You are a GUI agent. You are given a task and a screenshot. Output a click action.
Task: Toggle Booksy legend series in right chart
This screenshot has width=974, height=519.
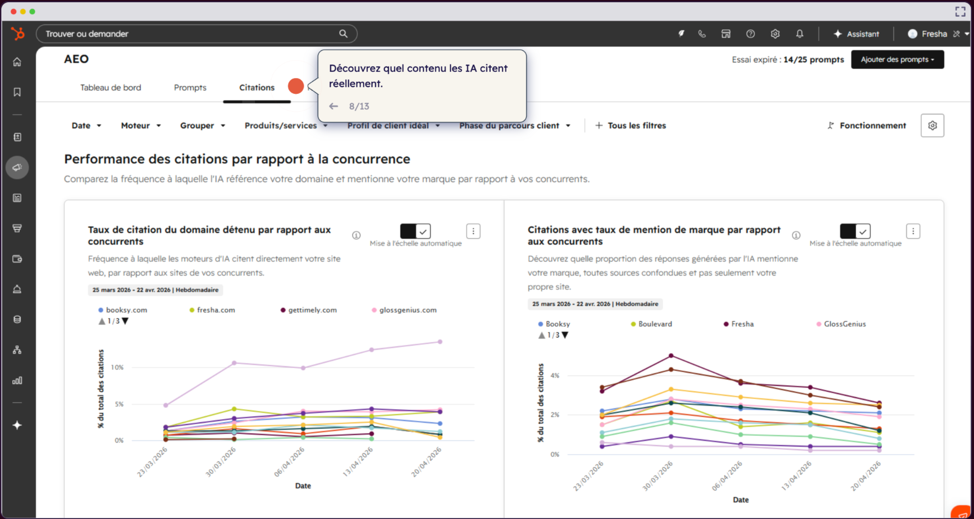(554, 324)
